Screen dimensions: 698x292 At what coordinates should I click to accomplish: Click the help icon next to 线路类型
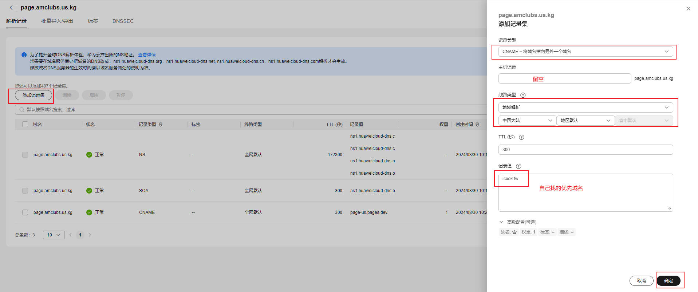tap(522, 95)
